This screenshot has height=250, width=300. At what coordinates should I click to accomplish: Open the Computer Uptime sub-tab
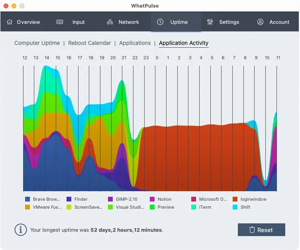(x=37, y=43)
